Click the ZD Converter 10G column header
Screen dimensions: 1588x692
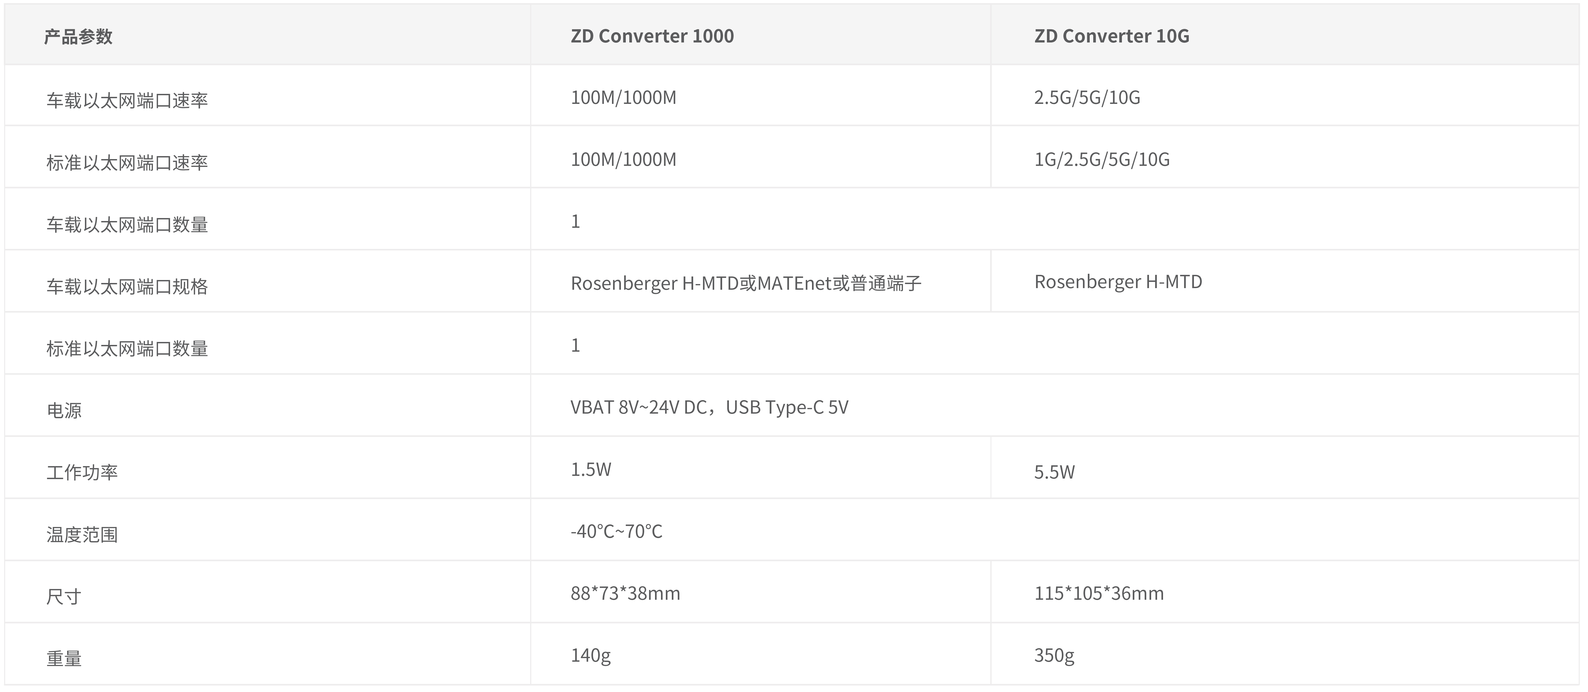[x=1111, y=36]
